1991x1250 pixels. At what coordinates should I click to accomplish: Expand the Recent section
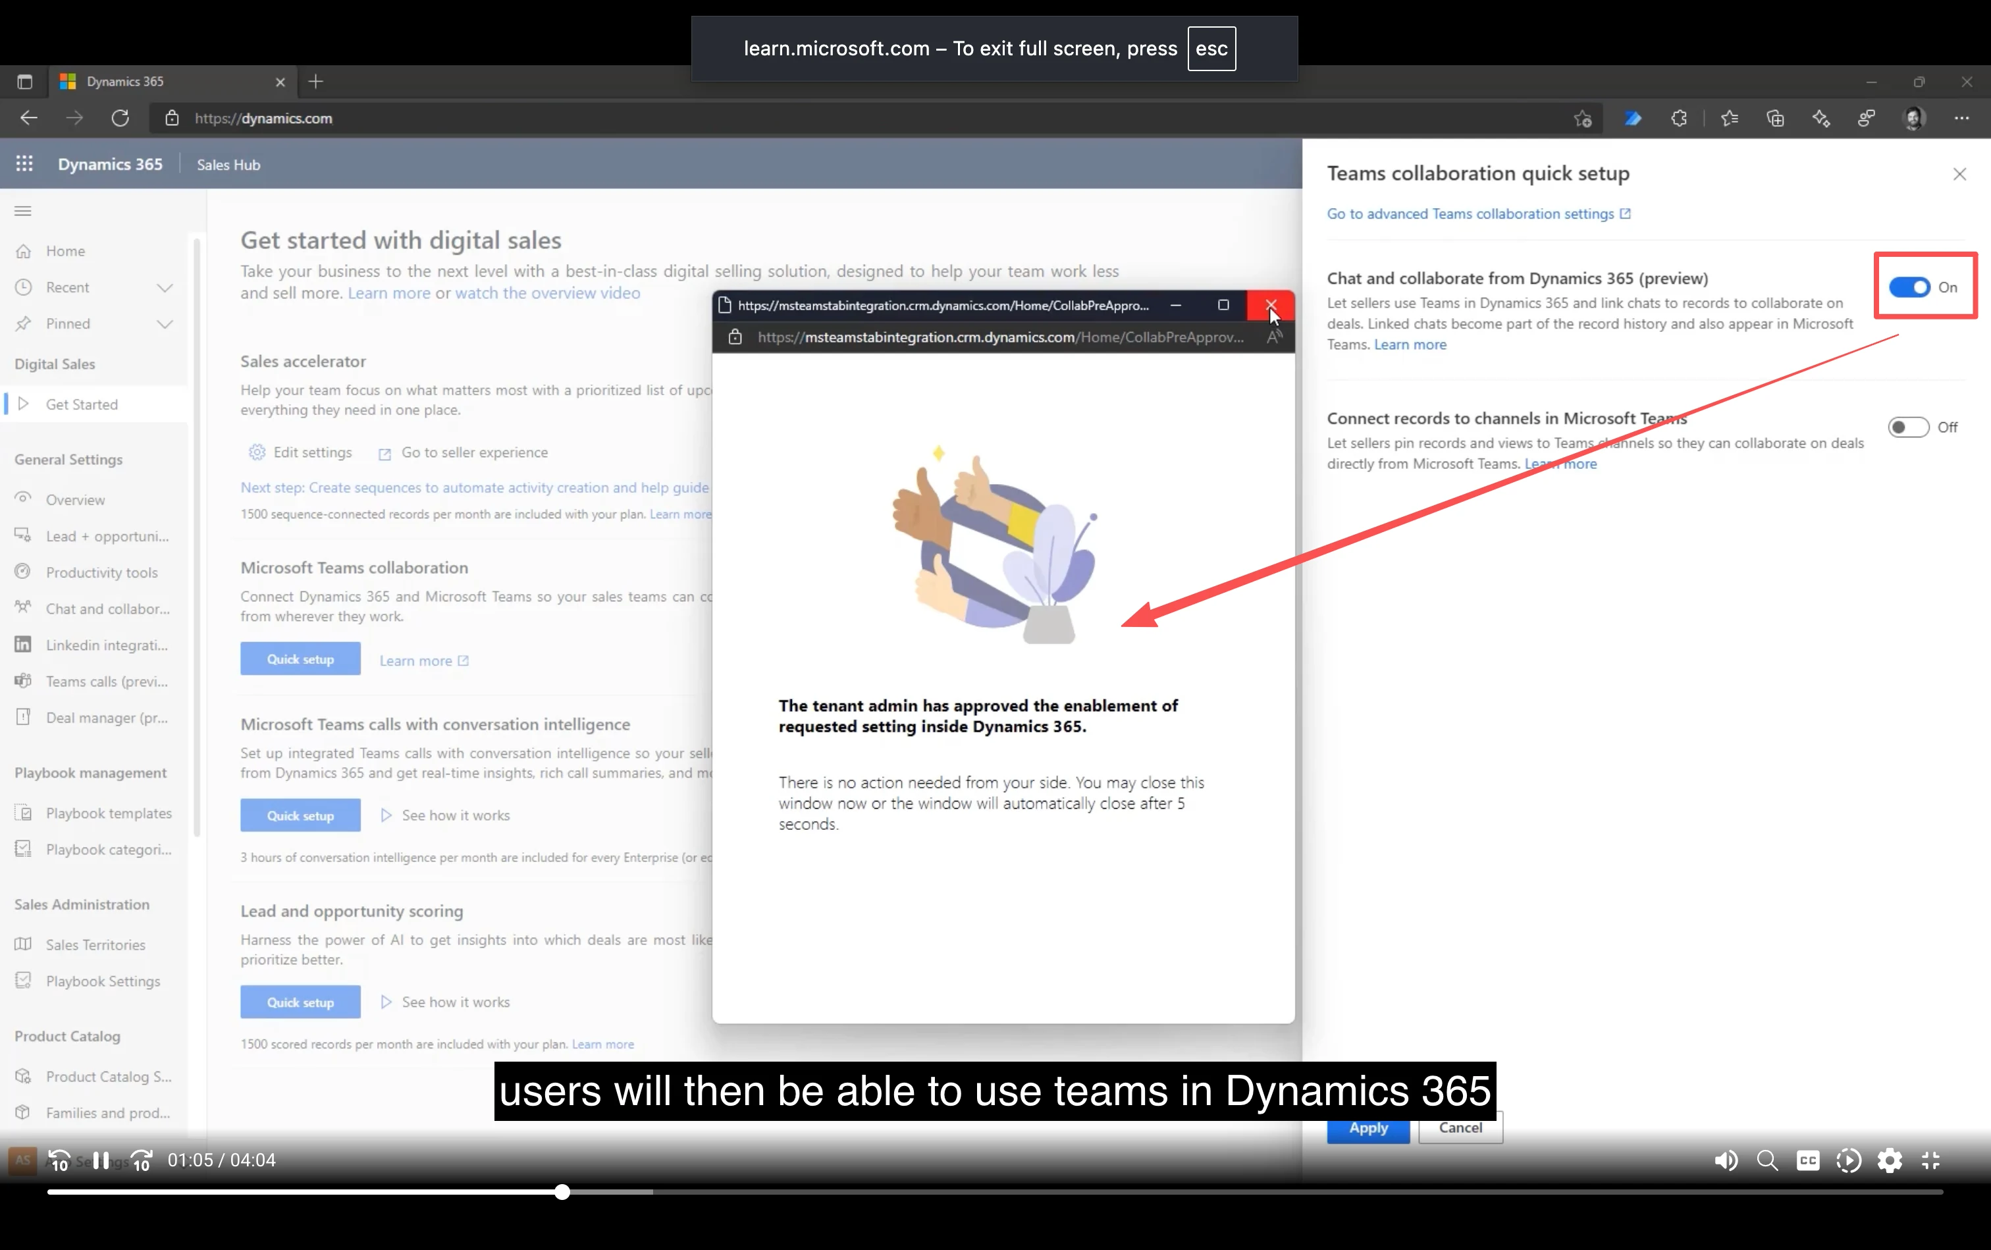pyautogui.click(x=165, y=288)
